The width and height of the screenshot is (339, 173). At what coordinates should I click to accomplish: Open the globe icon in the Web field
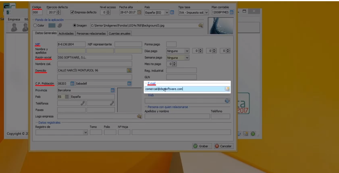click(x=227, y=101)
